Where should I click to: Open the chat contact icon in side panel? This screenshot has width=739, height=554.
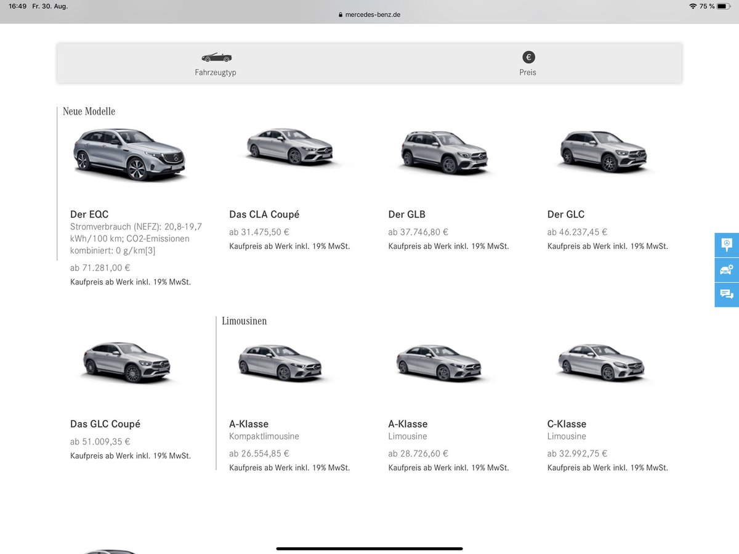(727, 294)
